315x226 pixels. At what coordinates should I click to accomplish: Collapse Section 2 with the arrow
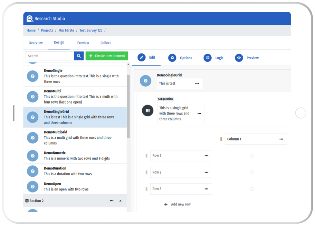(120, 201)
